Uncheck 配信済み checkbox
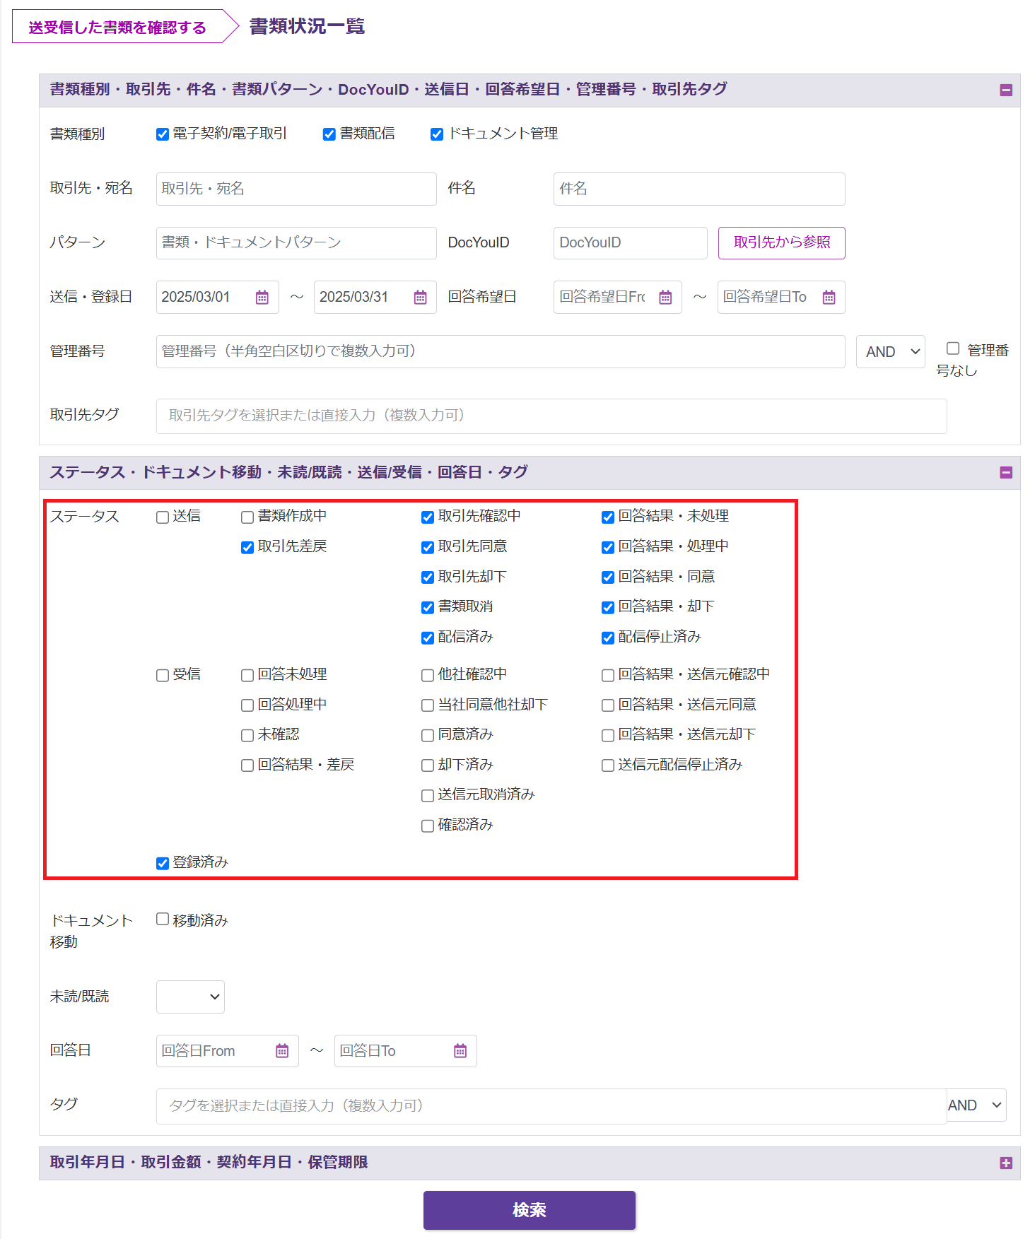 (x=428, y=638)
